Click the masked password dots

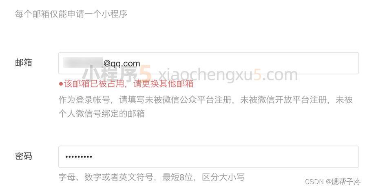point(79,157)
